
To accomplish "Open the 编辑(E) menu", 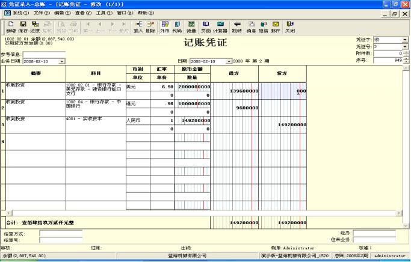I will coord(63,13).
